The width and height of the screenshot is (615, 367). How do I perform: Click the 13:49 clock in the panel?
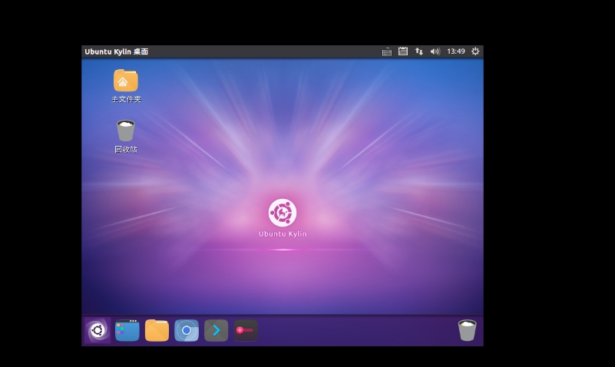click(x=456, y=51)
